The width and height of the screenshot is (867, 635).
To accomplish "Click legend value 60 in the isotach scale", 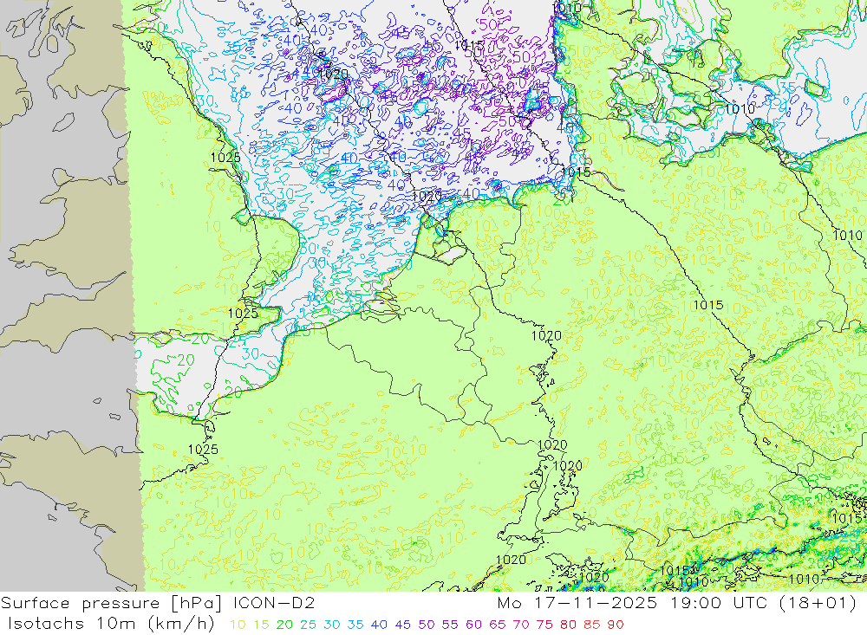I will tap(474, 625).
